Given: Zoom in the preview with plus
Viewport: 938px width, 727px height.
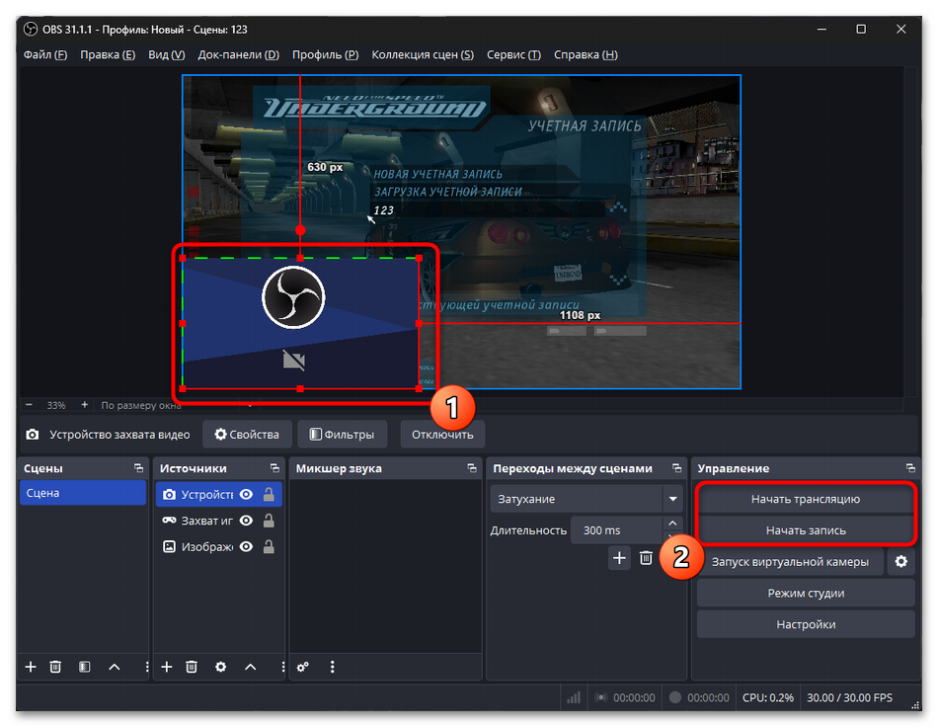Looking at the screenshot, I should click(84, 405).
